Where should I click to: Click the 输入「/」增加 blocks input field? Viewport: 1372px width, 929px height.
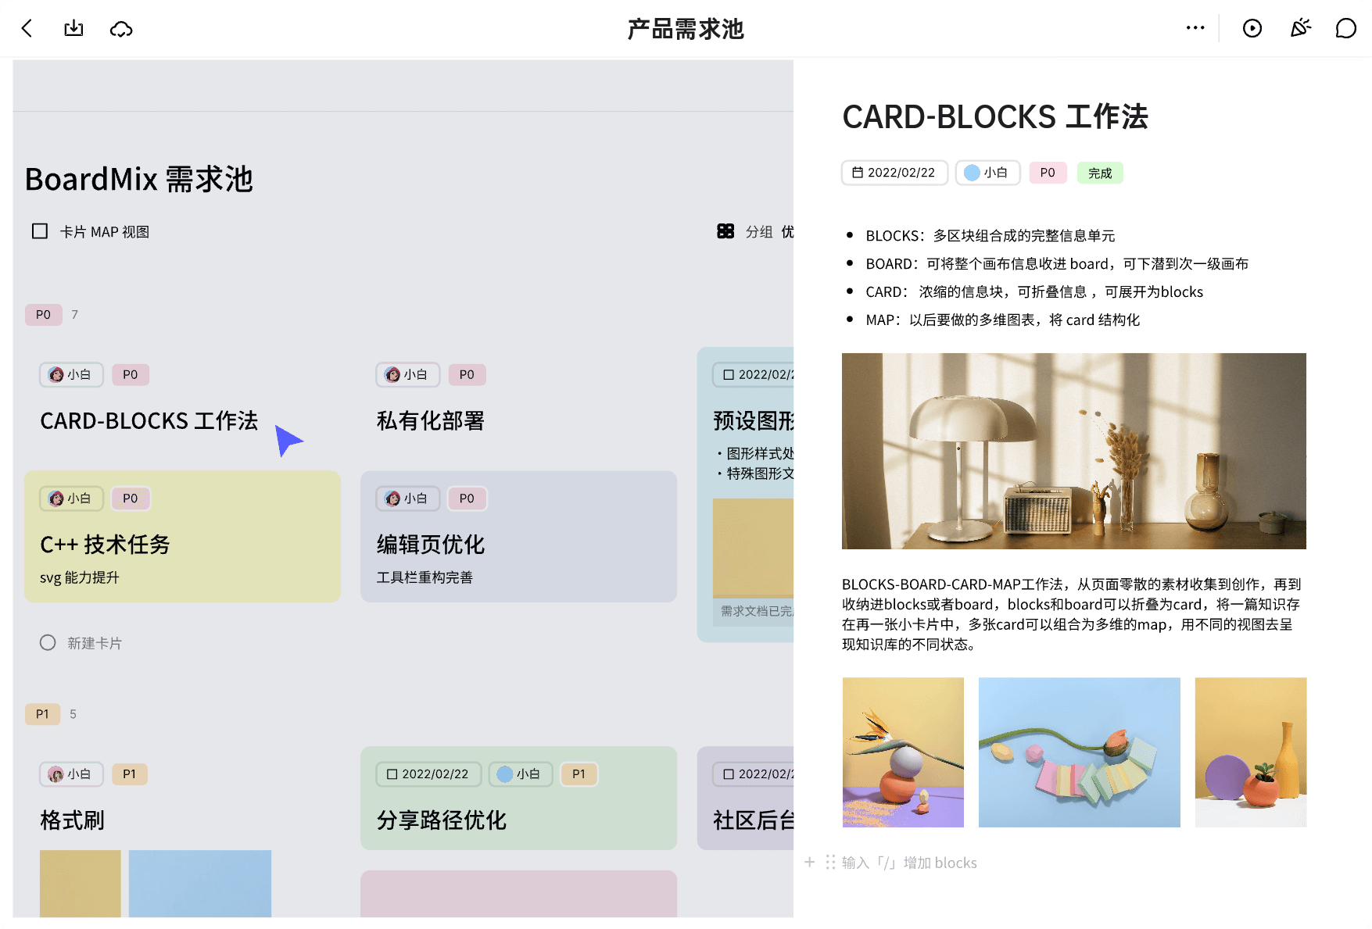point(908,863)
